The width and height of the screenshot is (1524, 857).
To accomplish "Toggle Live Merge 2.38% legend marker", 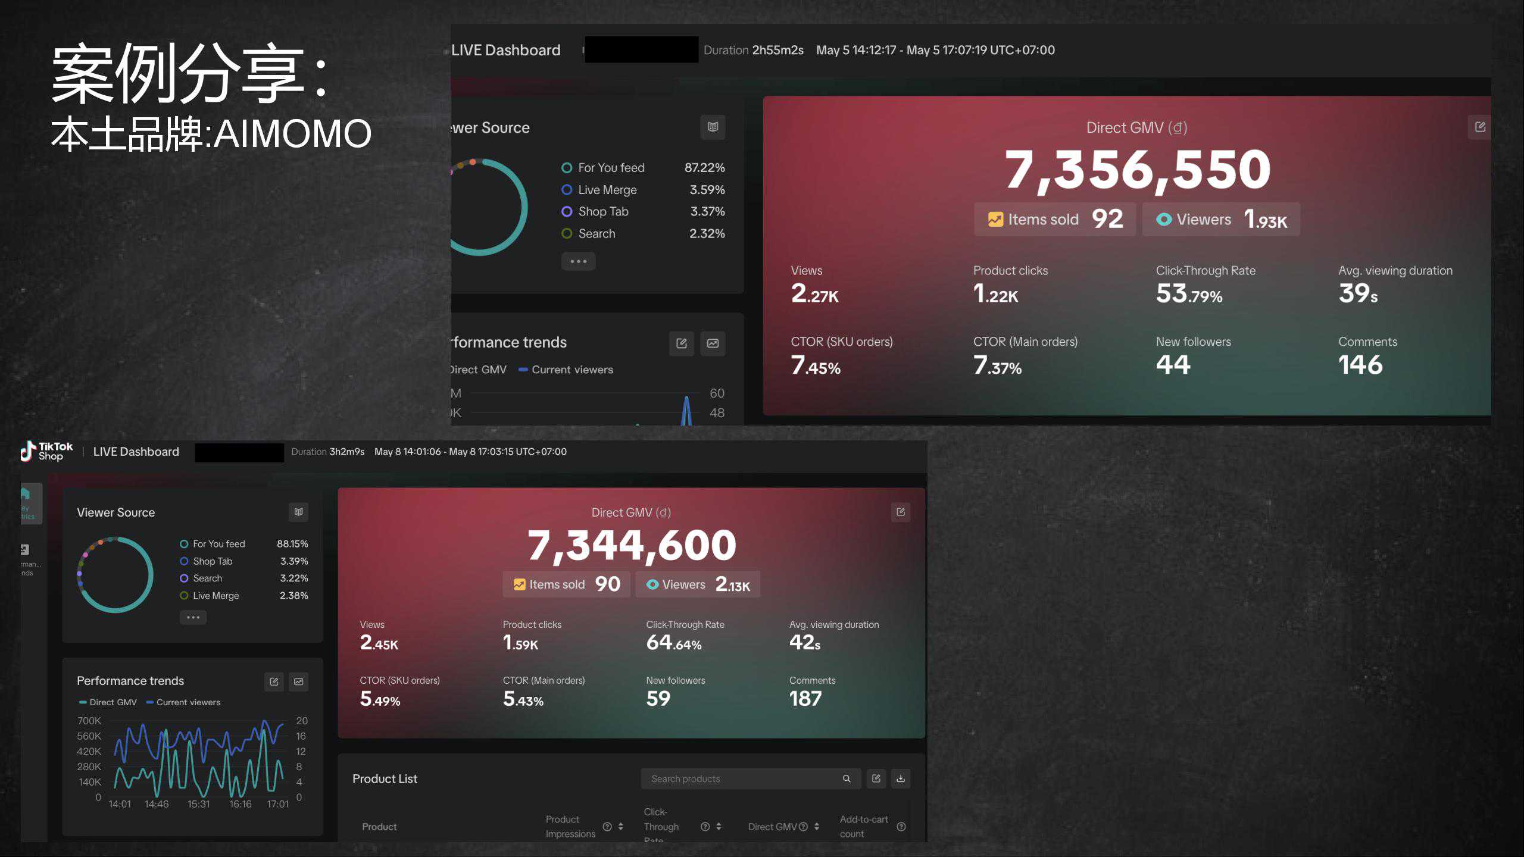I will point(184,595).
